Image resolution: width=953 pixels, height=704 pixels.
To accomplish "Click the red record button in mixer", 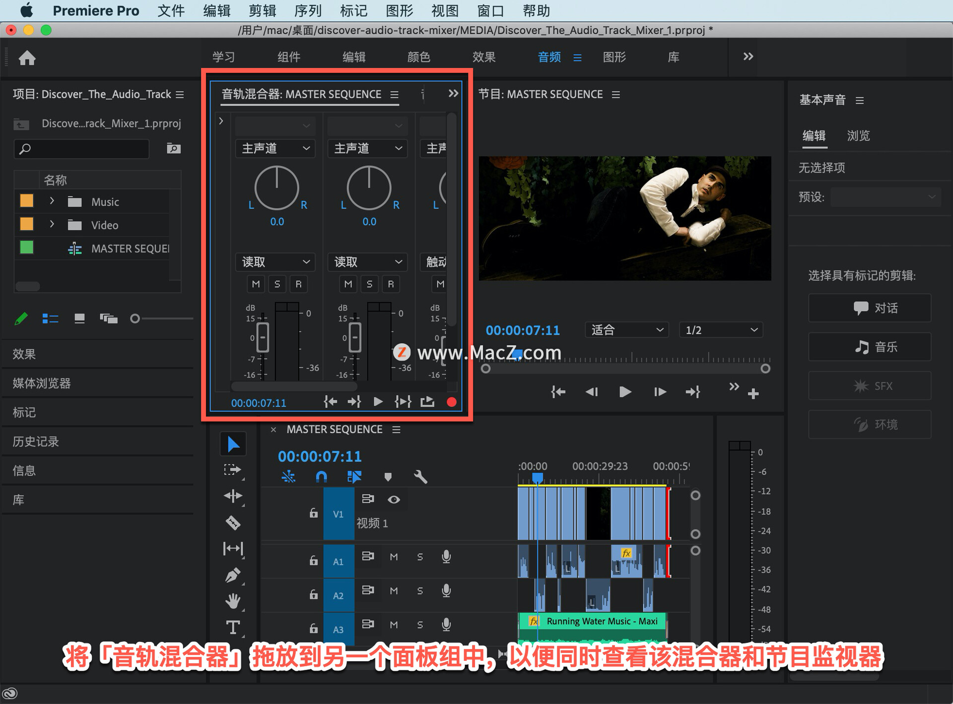I will 451,402.
